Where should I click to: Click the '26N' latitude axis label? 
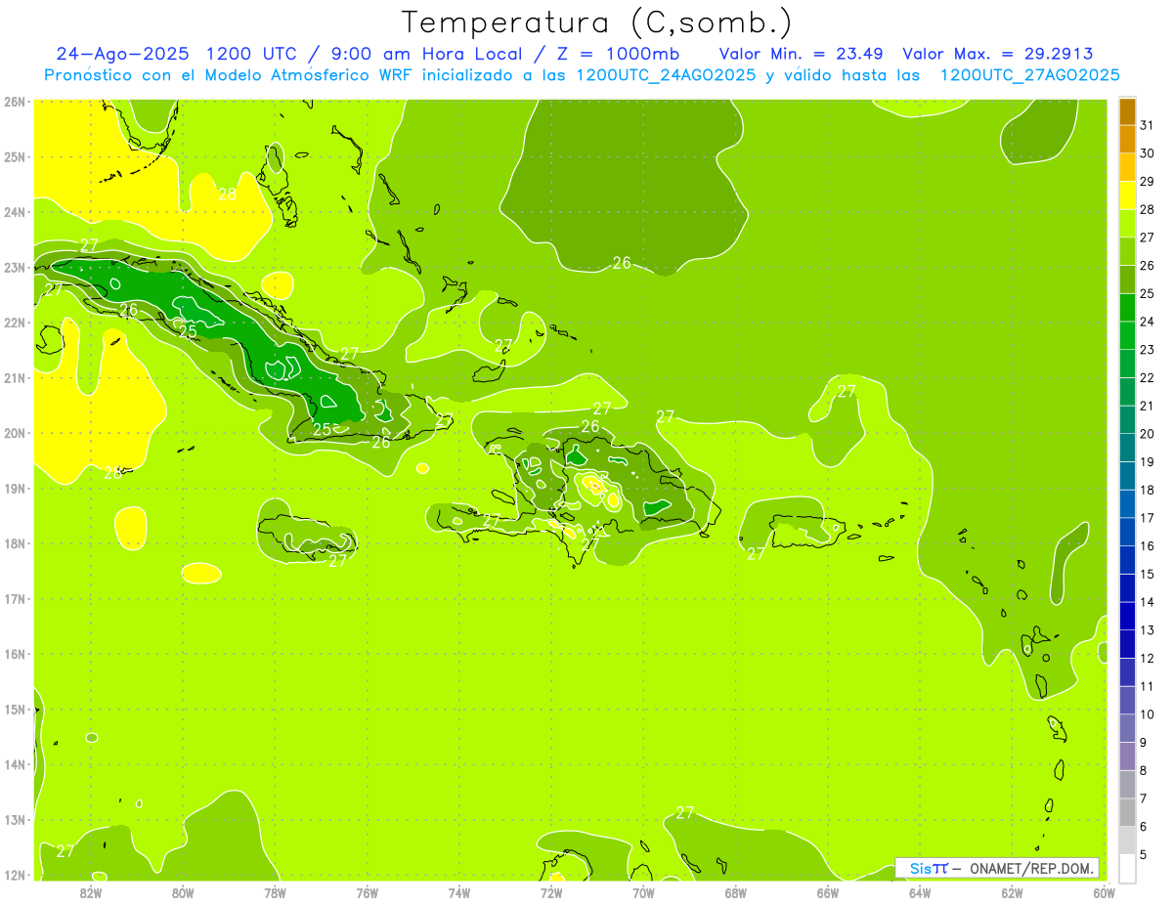point(15,102)
